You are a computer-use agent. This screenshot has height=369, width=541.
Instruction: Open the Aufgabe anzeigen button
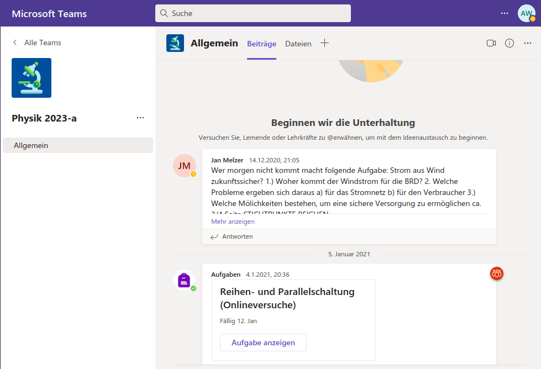(x=263, y=342)
